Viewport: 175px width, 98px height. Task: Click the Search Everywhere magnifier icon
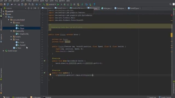click(x=170, y=4)
